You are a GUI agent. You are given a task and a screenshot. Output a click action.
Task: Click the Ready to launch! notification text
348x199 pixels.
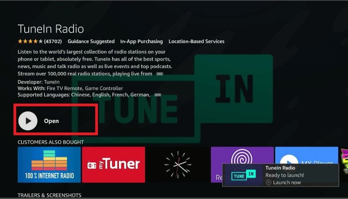pos(285,175)
